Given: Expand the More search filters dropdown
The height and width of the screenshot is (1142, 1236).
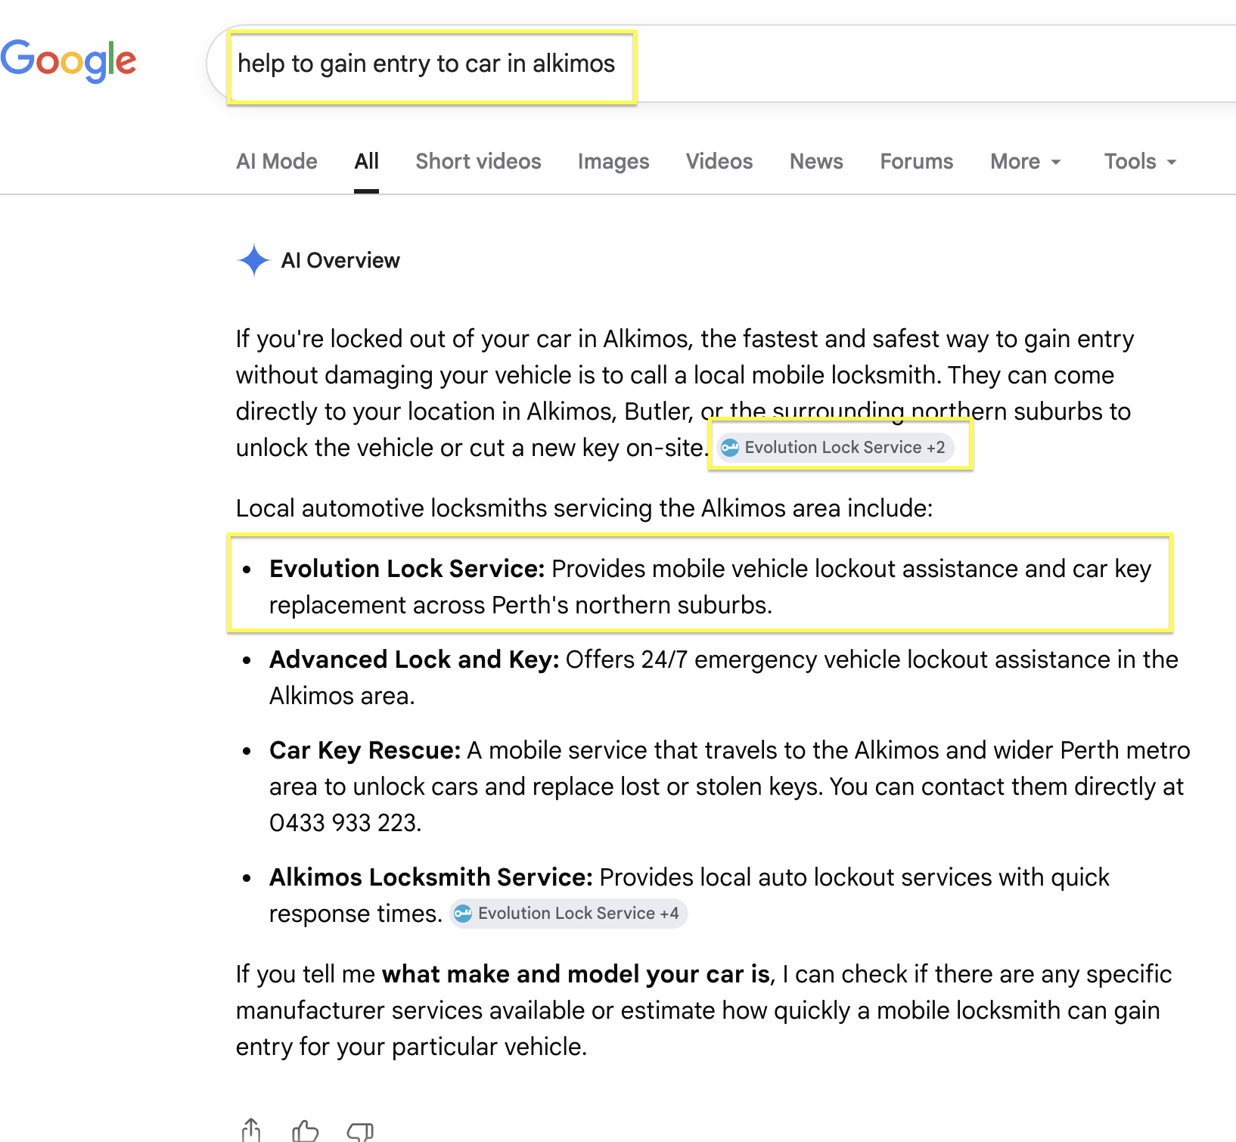Looking at the screenshot, I should [1026, 162].
